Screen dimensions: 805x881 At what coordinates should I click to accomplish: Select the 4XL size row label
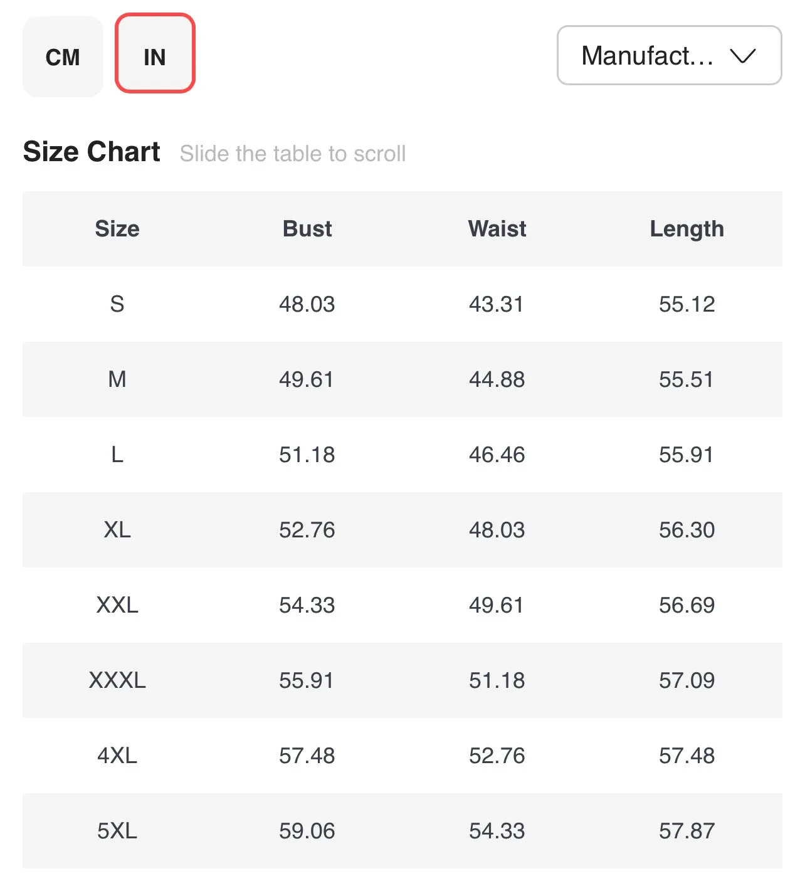pos(117,756)
